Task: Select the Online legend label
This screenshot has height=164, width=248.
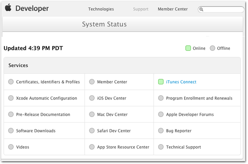Action: 199,48
